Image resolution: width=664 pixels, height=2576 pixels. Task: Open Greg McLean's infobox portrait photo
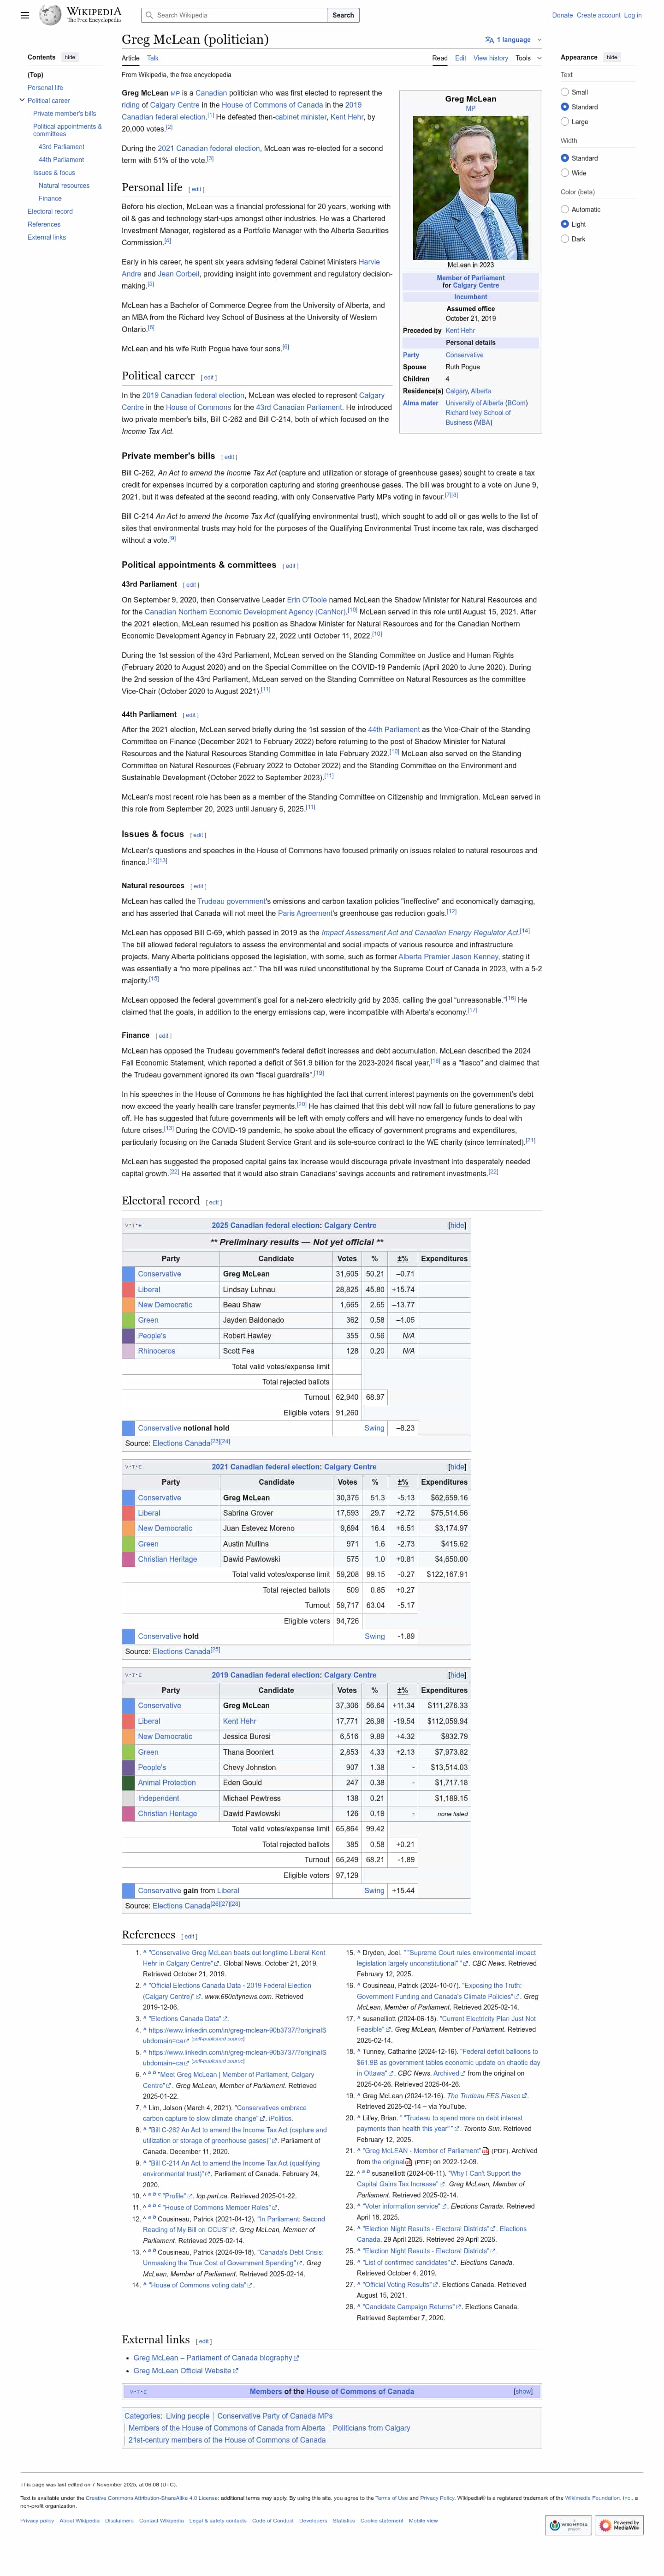point(470,188)
